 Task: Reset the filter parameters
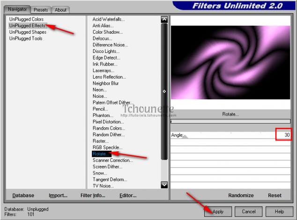(x=275, y=196)
